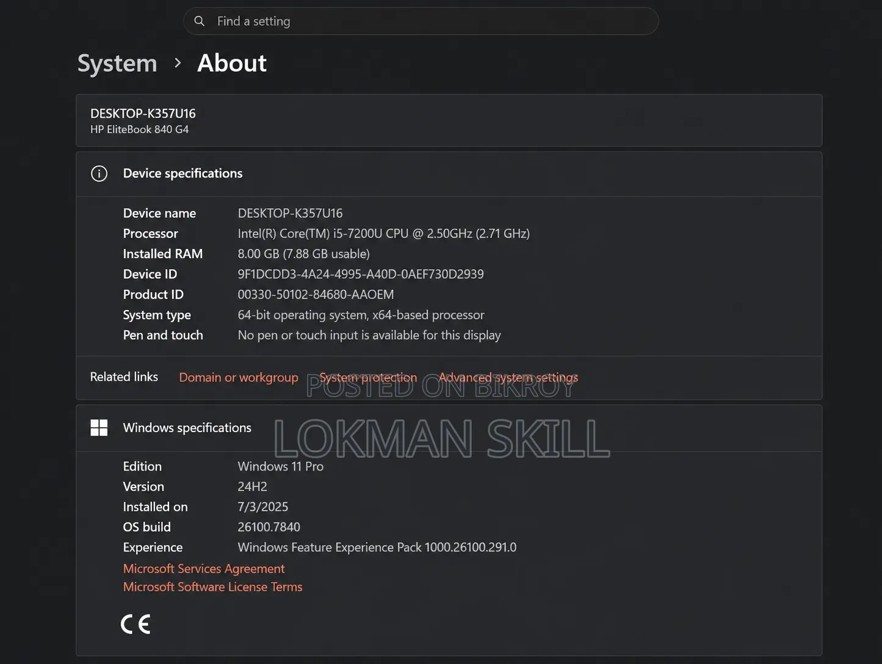Open Domain or workgroup link
The width and height of the screenshot is (882, 664).
[x=239, y=377]
